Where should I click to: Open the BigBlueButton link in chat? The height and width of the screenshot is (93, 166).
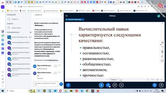(x=53, y=60)
